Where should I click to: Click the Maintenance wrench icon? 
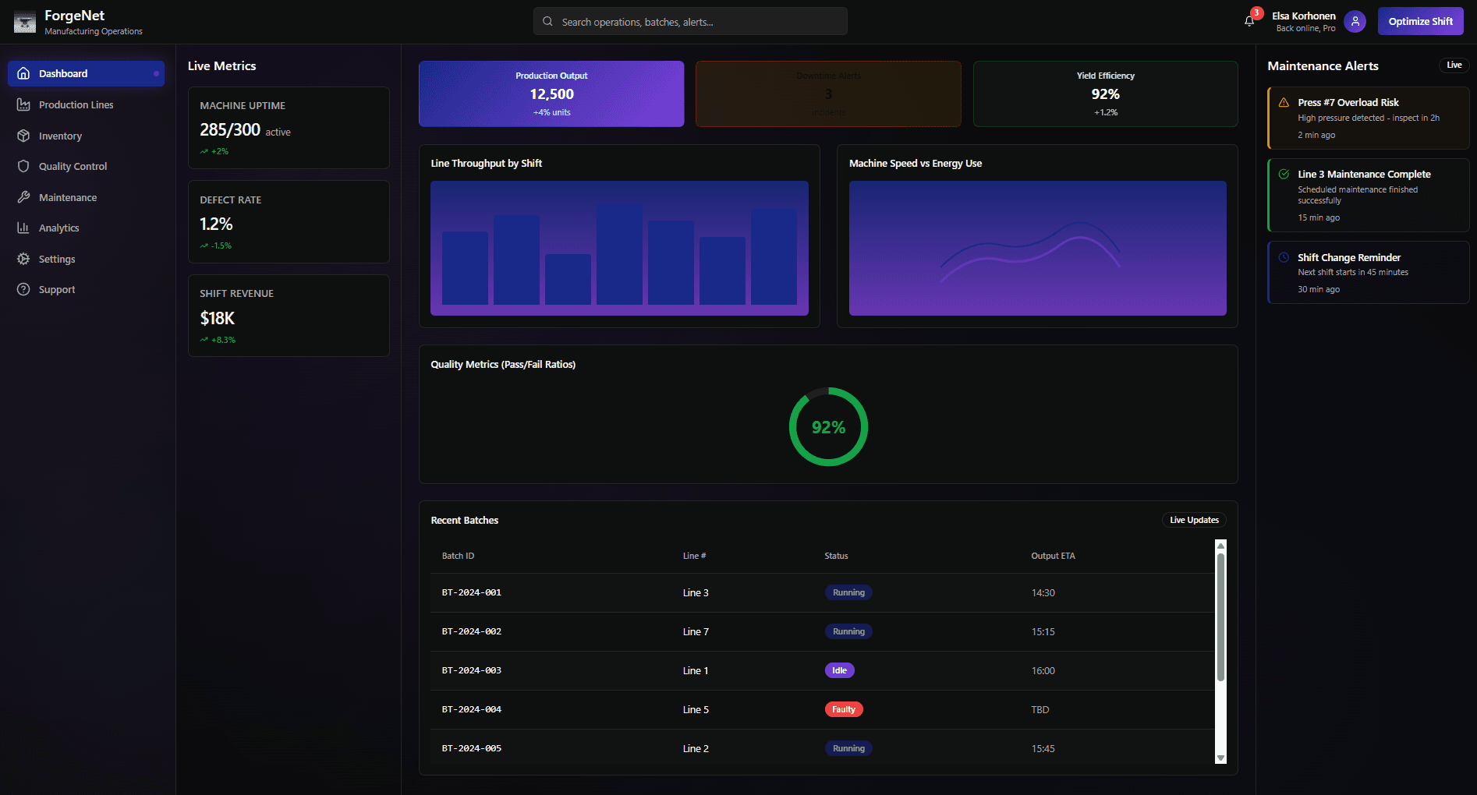(x=24, y=196)
